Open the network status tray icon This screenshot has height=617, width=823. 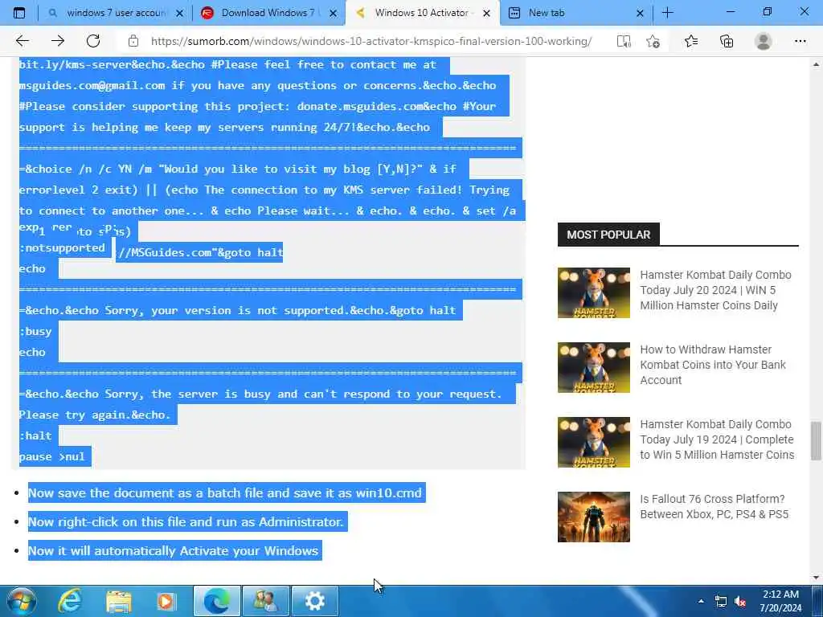click(x=721, y=601)
